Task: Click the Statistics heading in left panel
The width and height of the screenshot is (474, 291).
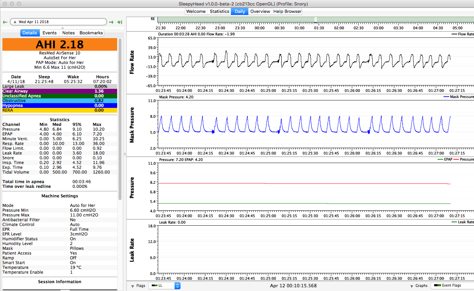Action: tap(60, 120)
